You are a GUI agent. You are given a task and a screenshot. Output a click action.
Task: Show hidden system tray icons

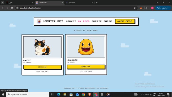tap(141, 94)
